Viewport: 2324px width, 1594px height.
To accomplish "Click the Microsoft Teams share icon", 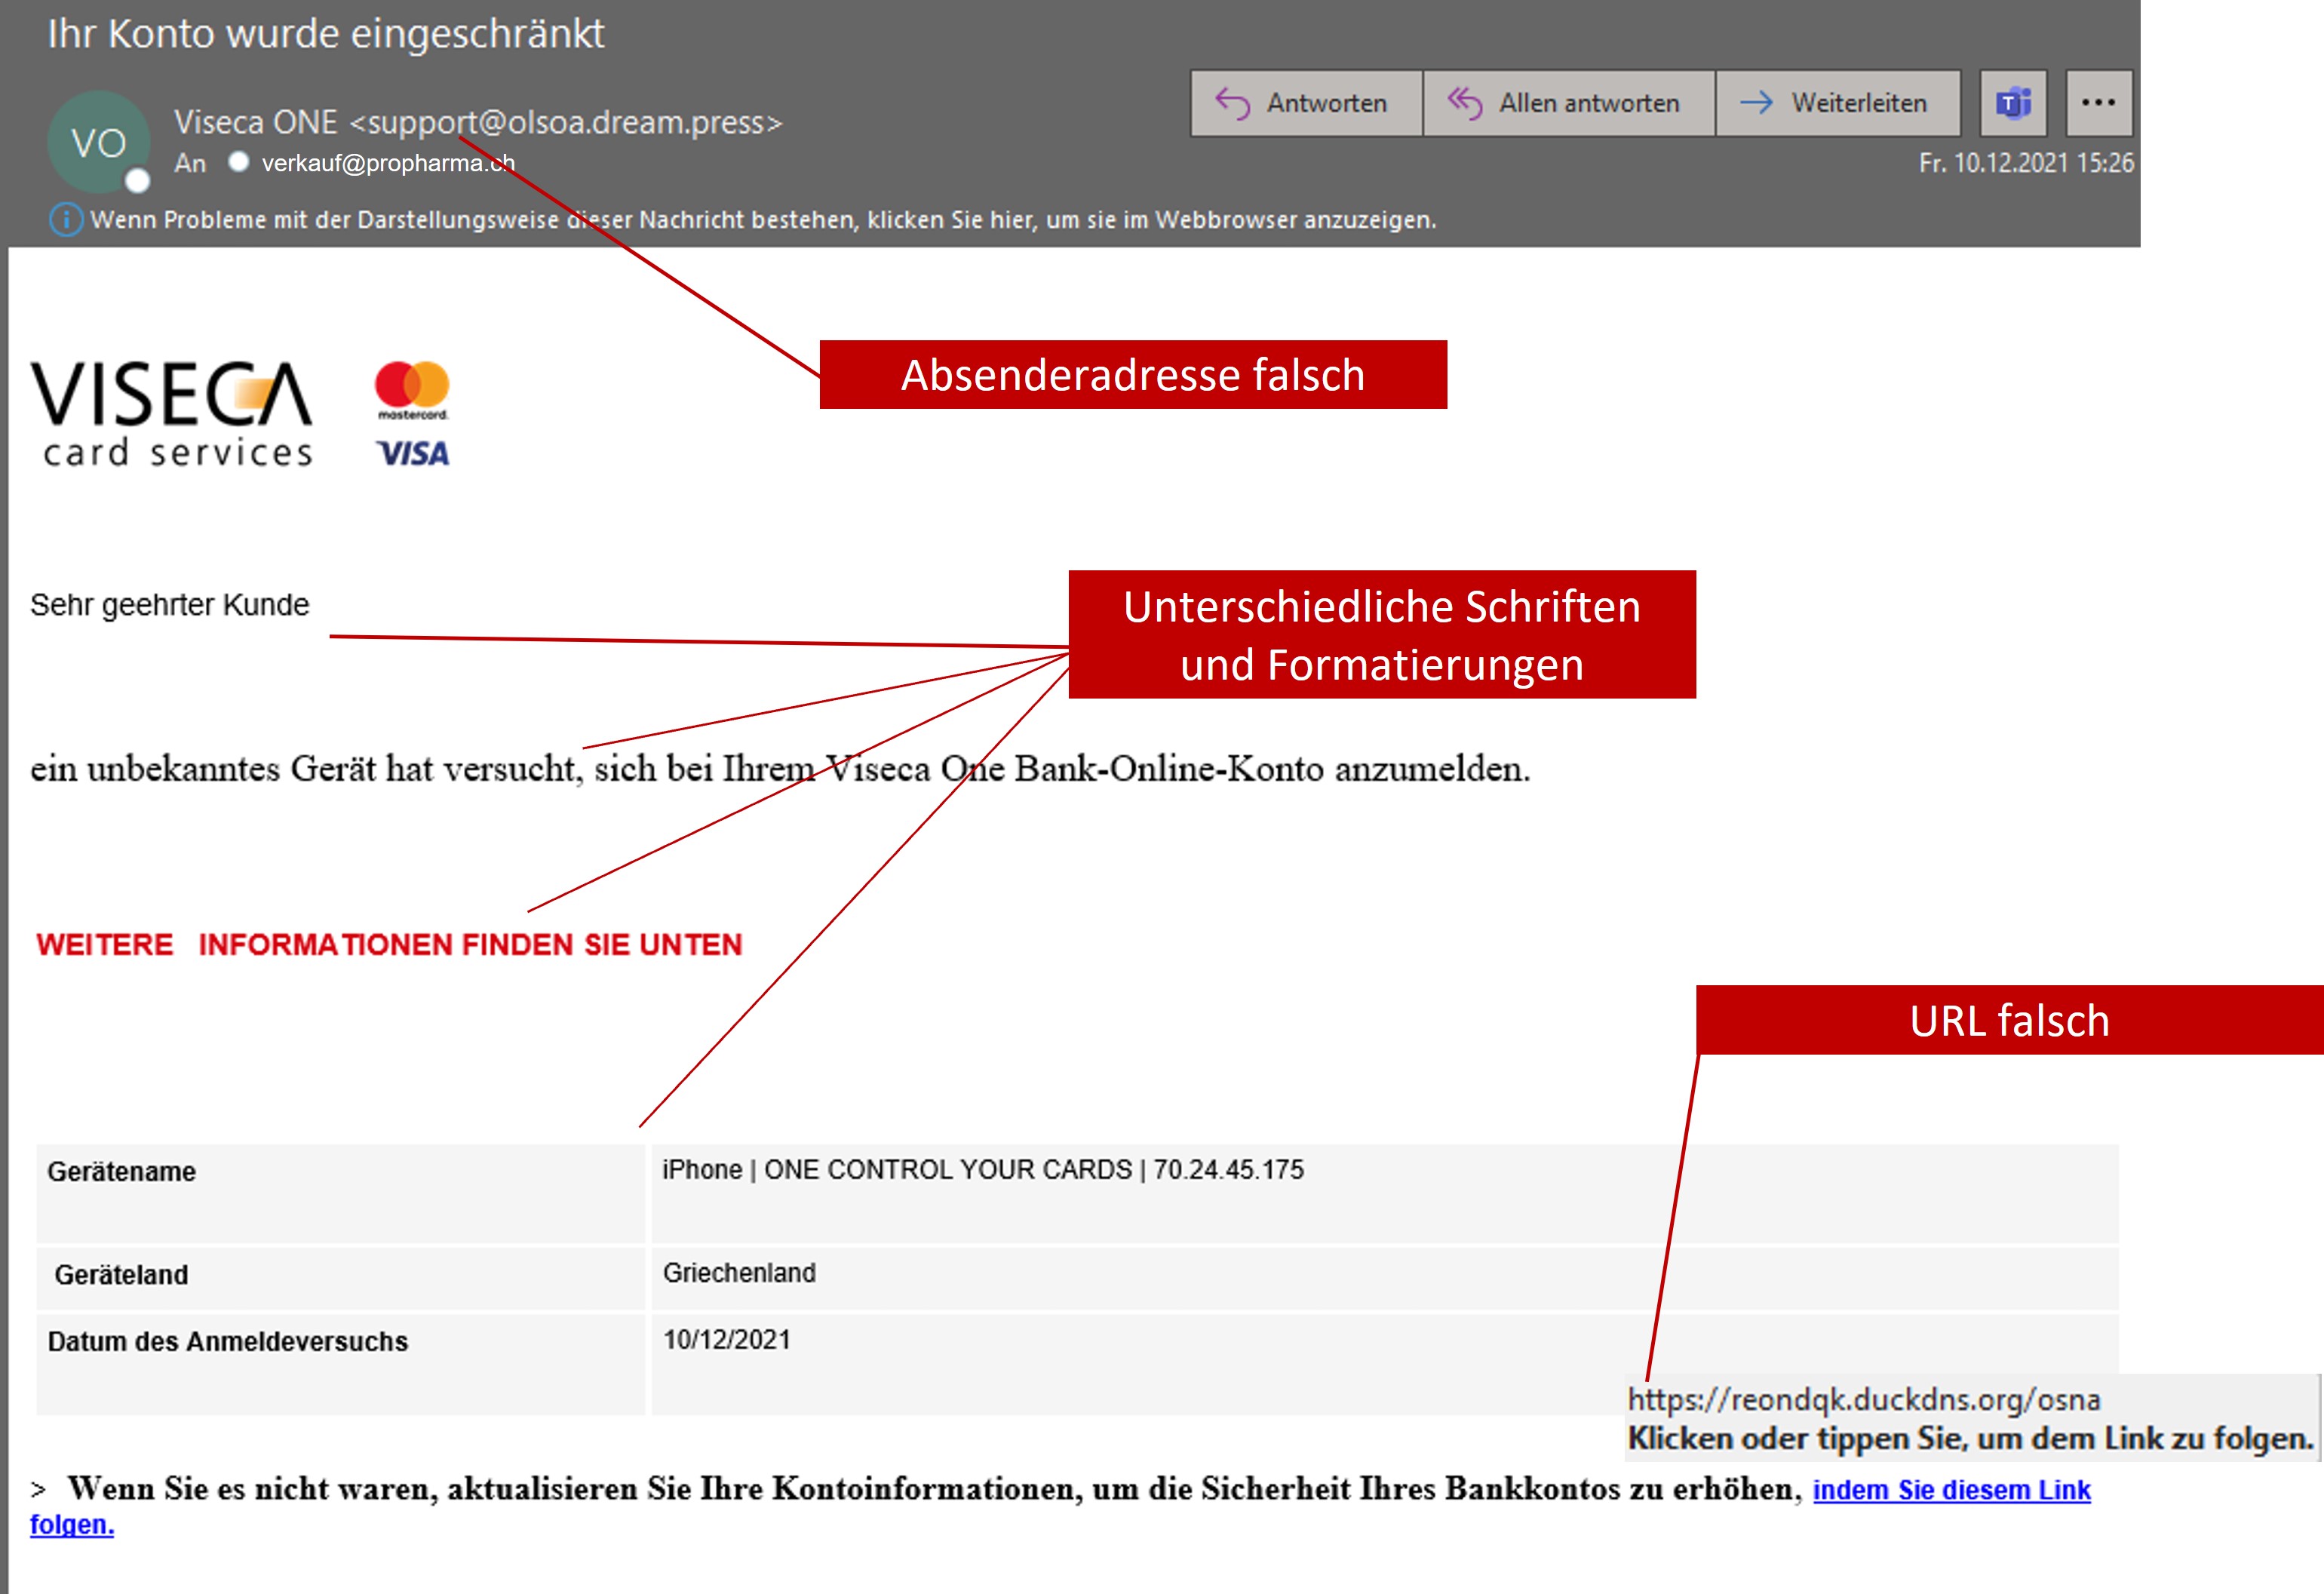I will 2013,103.
